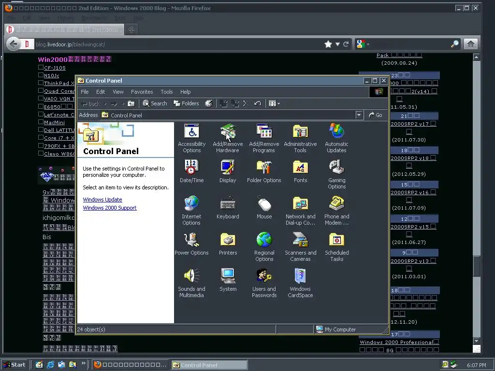Open Users and Passwords
This screenshot has height=371, width=495.
coord(264,283)
